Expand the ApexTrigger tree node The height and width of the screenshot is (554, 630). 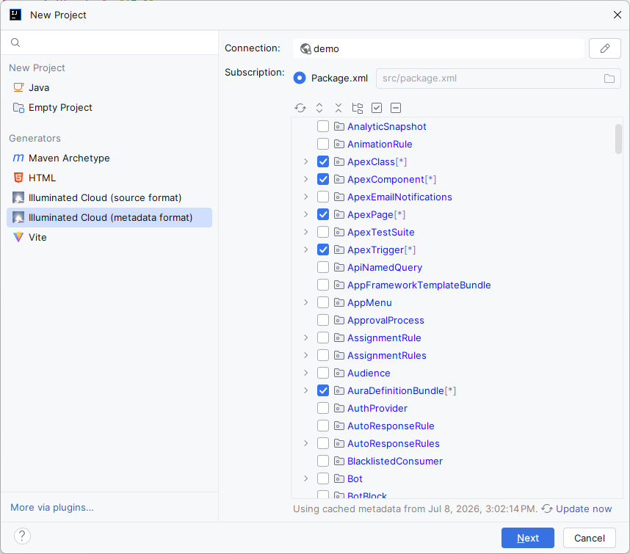[x=305, y=249]
